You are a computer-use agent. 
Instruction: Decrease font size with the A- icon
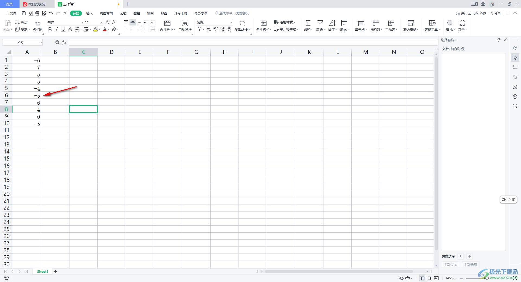tap(114, 22)
